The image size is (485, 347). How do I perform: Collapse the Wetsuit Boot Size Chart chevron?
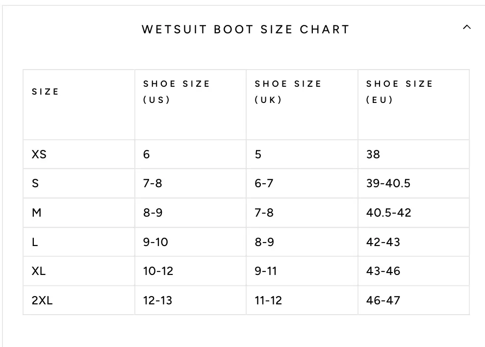pos(466,27)
